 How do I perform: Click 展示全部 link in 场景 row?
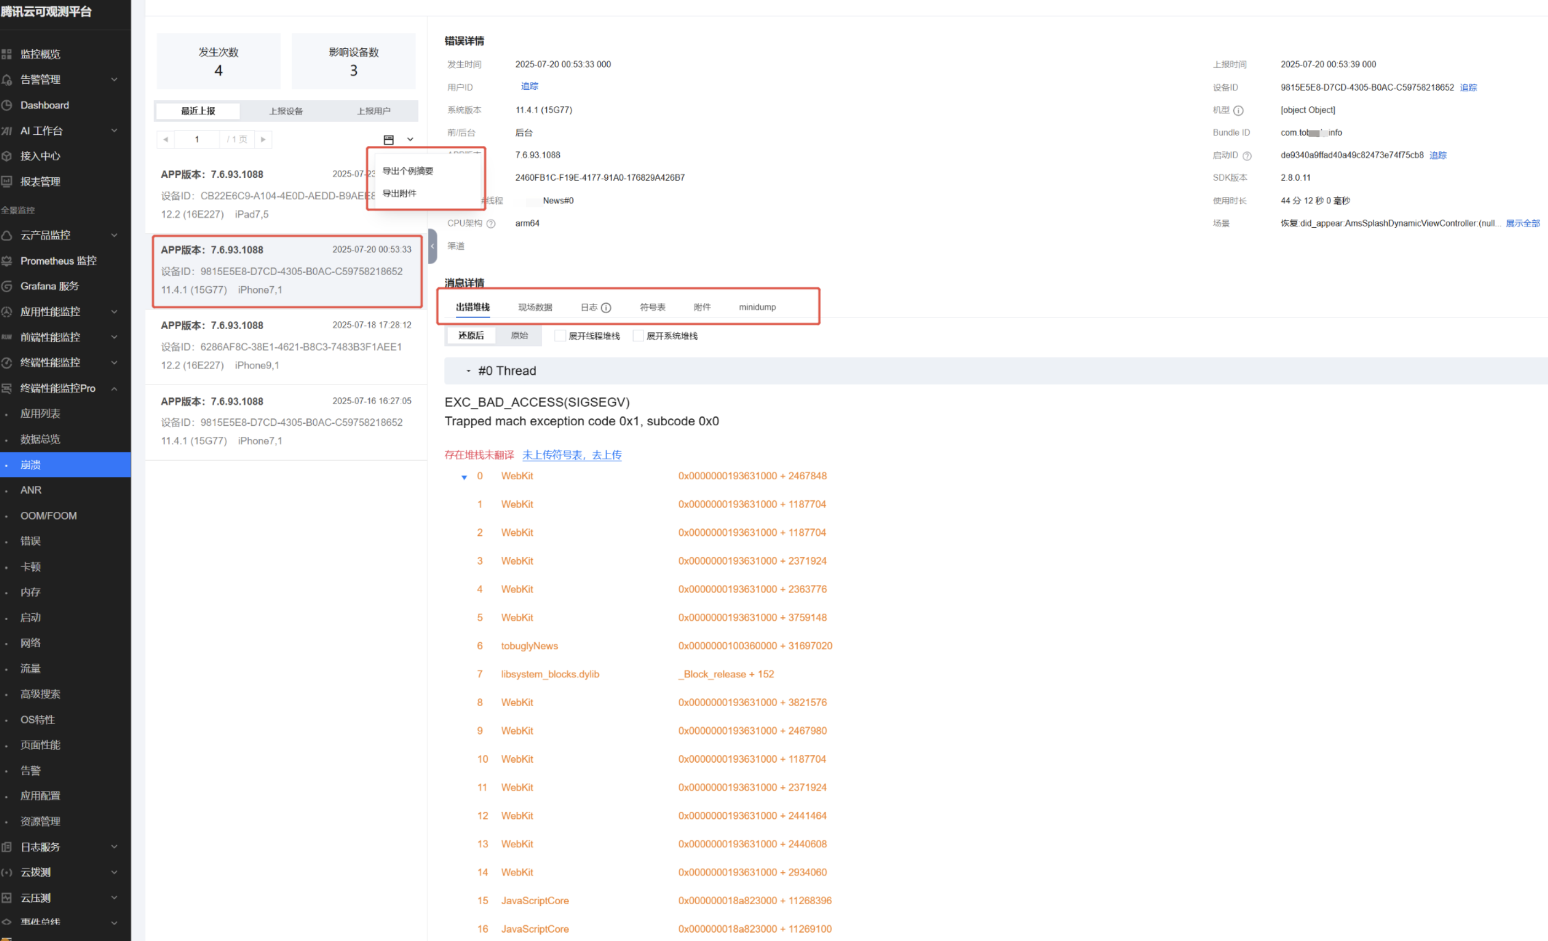1522,223
